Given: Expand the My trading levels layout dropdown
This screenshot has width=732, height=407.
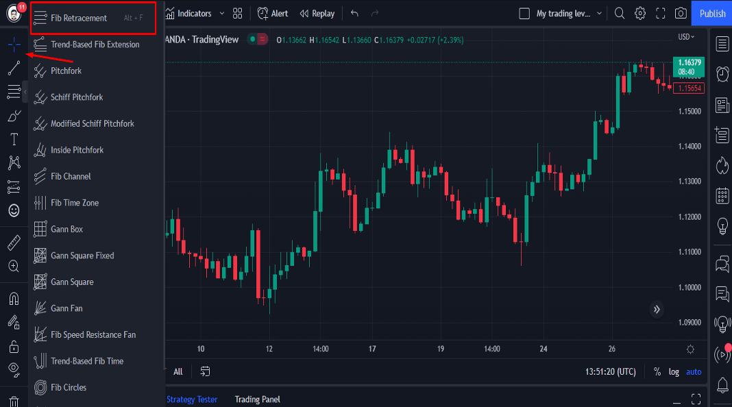Looking at the screenshot, I should click(599, 14).
